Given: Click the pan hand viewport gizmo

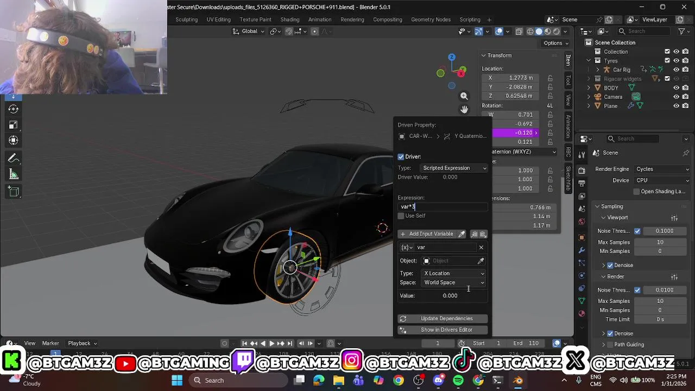Looking at the screenshot, I should click(x=464, y=110).
